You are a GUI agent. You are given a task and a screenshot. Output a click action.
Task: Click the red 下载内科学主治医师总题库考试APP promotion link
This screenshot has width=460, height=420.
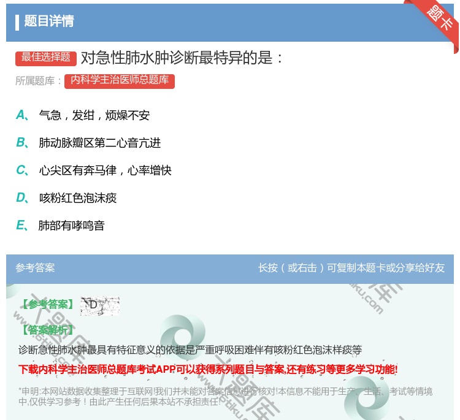tap(208, 369)
